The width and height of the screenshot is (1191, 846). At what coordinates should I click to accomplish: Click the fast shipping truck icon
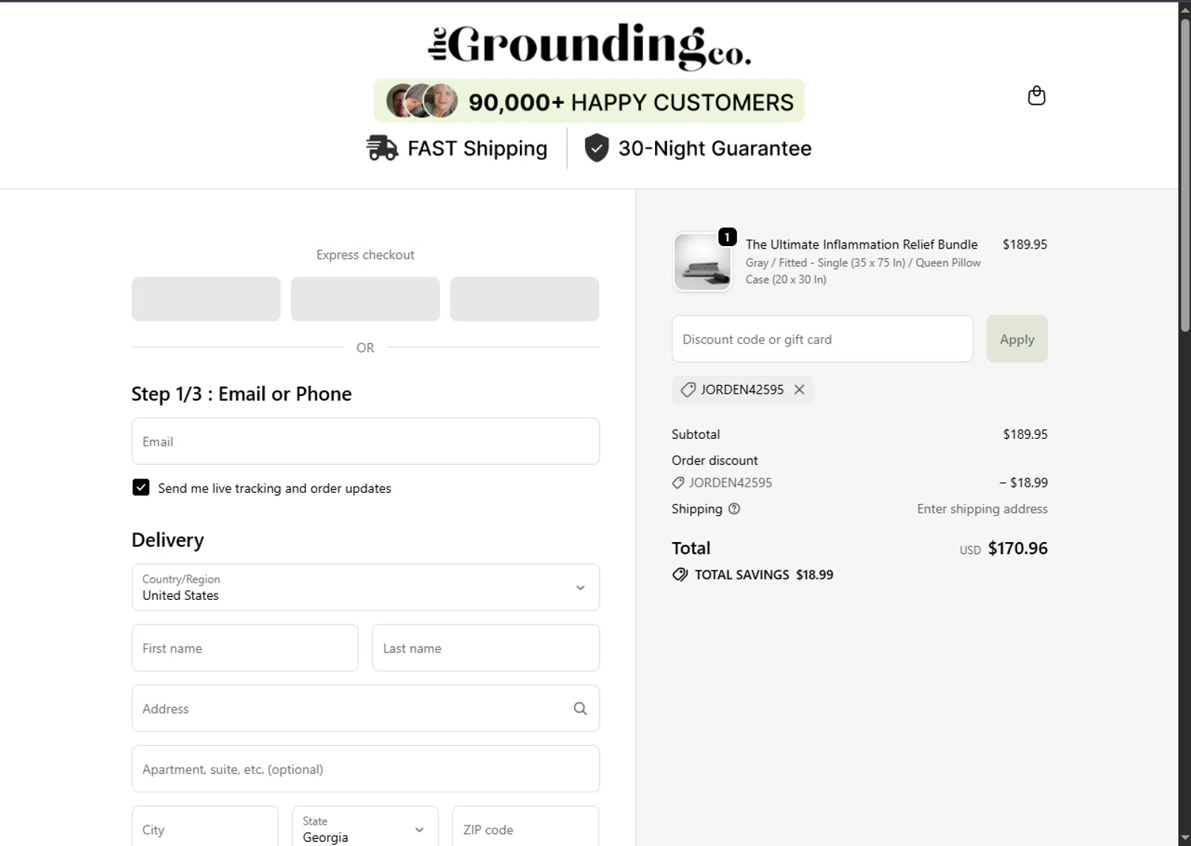click(x=382, y=148)
